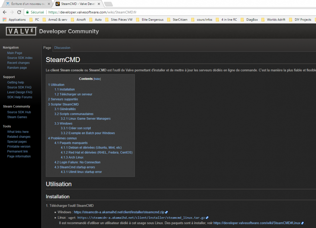This screenshot has width=316, height=228.
Task: Jump to '2 Serveurs supportés'
Action: pyautogui.click(x=63, y=99)
